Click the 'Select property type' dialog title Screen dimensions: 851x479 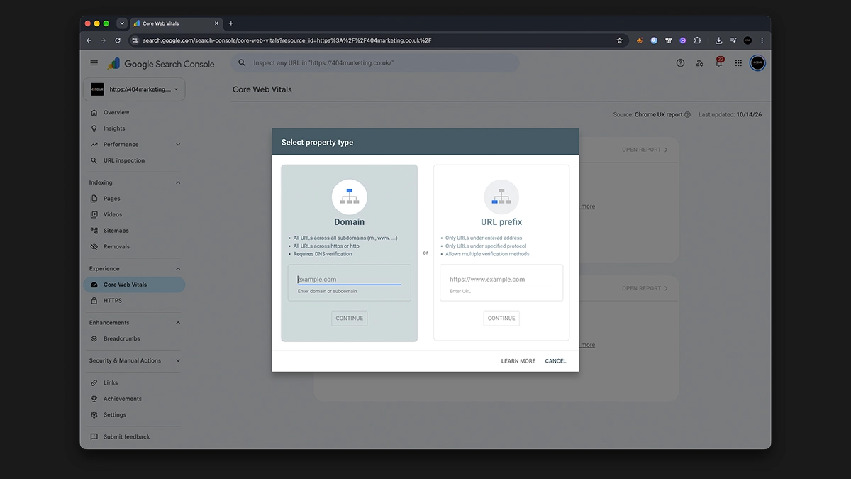(317, 142)
